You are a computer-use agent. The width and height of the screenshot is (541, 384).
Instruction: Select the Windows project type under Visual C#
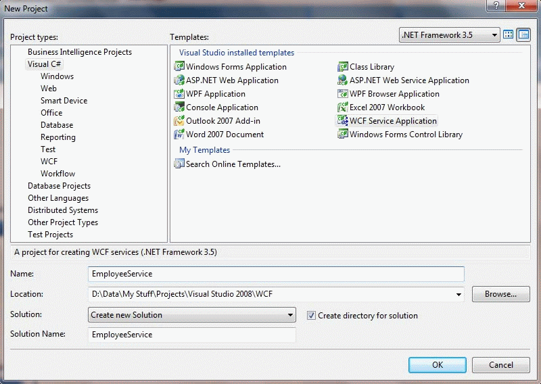[x=57, y=76]
